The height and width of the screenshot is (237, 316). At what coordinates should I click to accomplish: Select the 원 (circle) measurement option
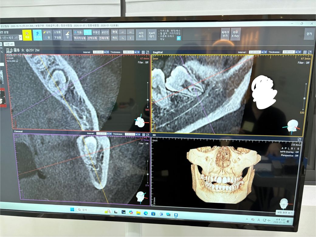click(x=47, y=38)
